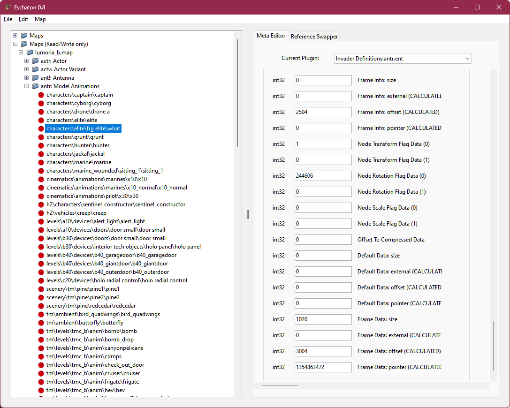
Task: Click the folder icon beside actr: Actor
Action: pyautogui.click(x=36, y=60)
